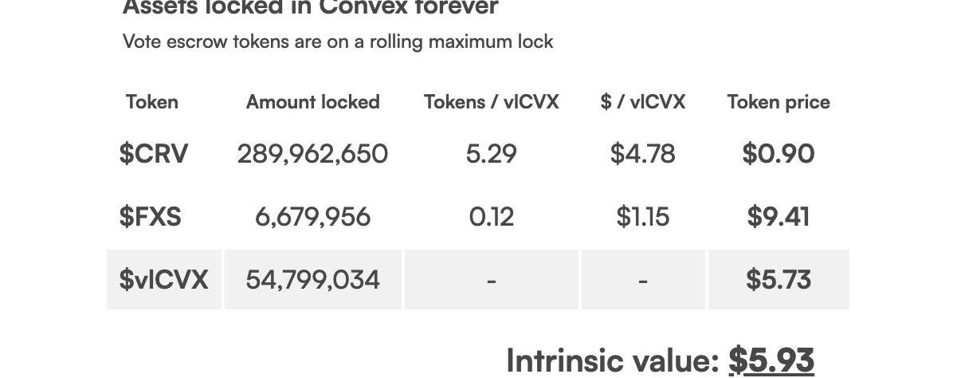
Task: Click the underlined $5.93 intrinsic value link
Action: tap(771, 360)
